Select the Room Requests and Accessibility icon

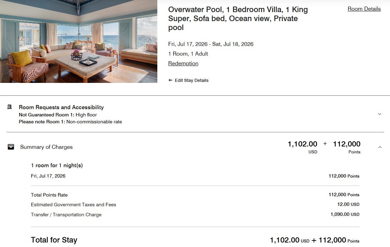pyautogui.click(x=10, y=107)
